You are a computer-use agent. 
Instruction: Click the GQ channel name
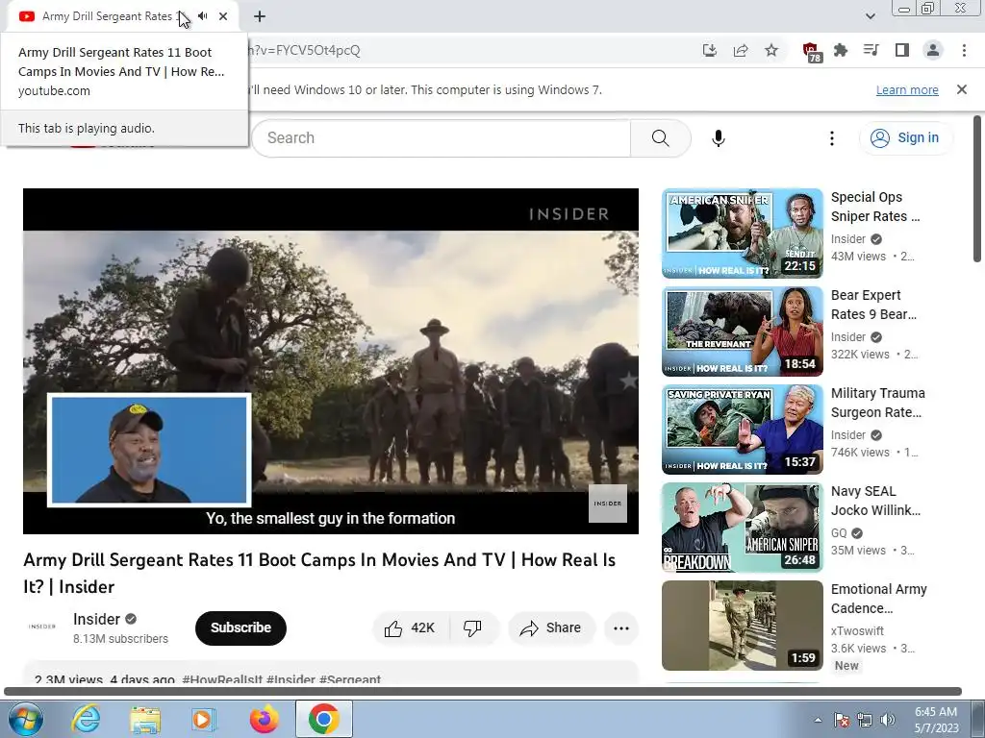click(839, 532)
